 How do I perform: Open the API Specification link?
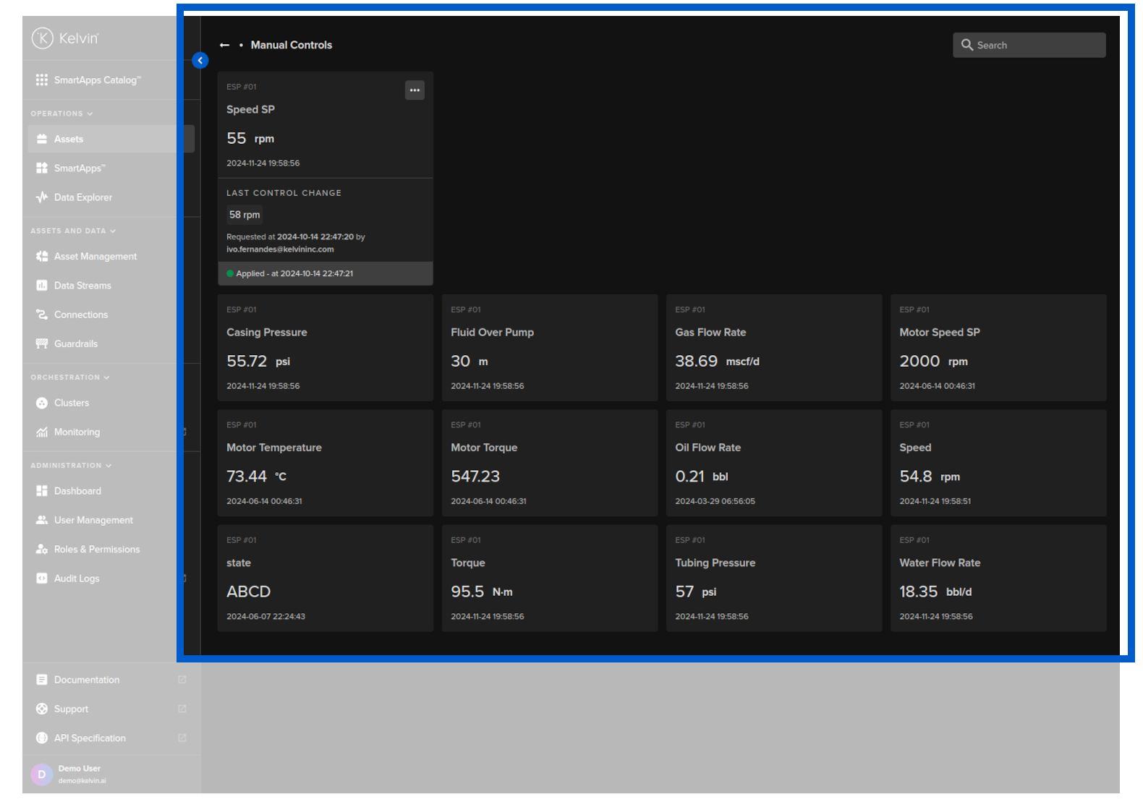click(90, 738)
